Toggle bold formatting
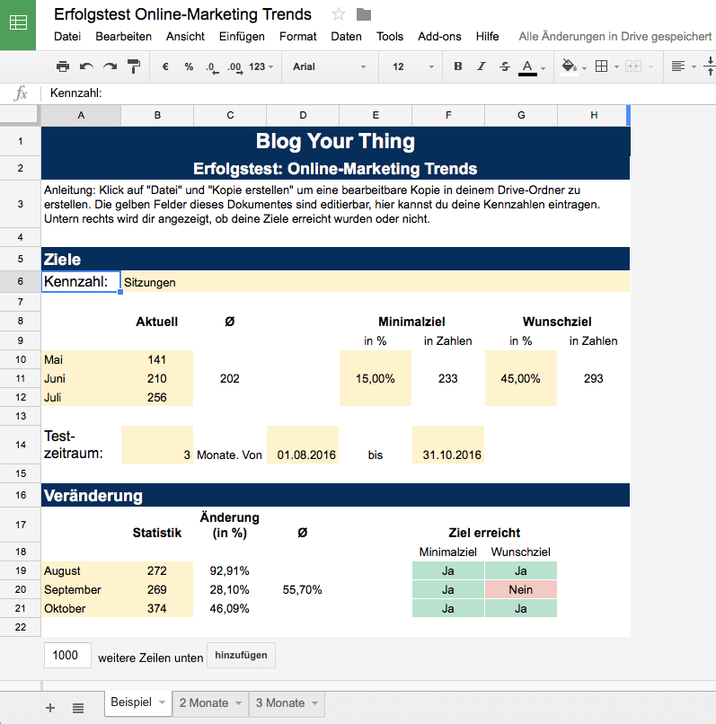Viewport: 716px width, 724px height. click(x=458, y=66)
